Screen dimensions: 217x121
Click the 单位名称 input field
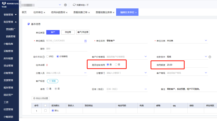[x=127, y=41]
